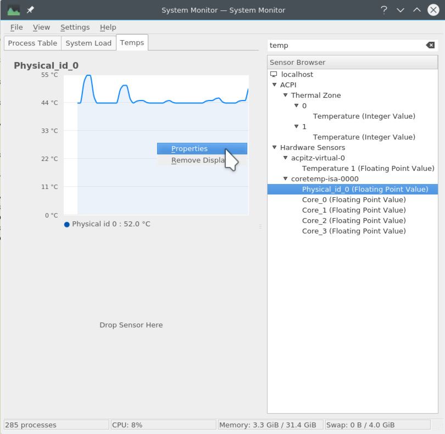Collapse the Hardware Sensors node

point(275,147)
